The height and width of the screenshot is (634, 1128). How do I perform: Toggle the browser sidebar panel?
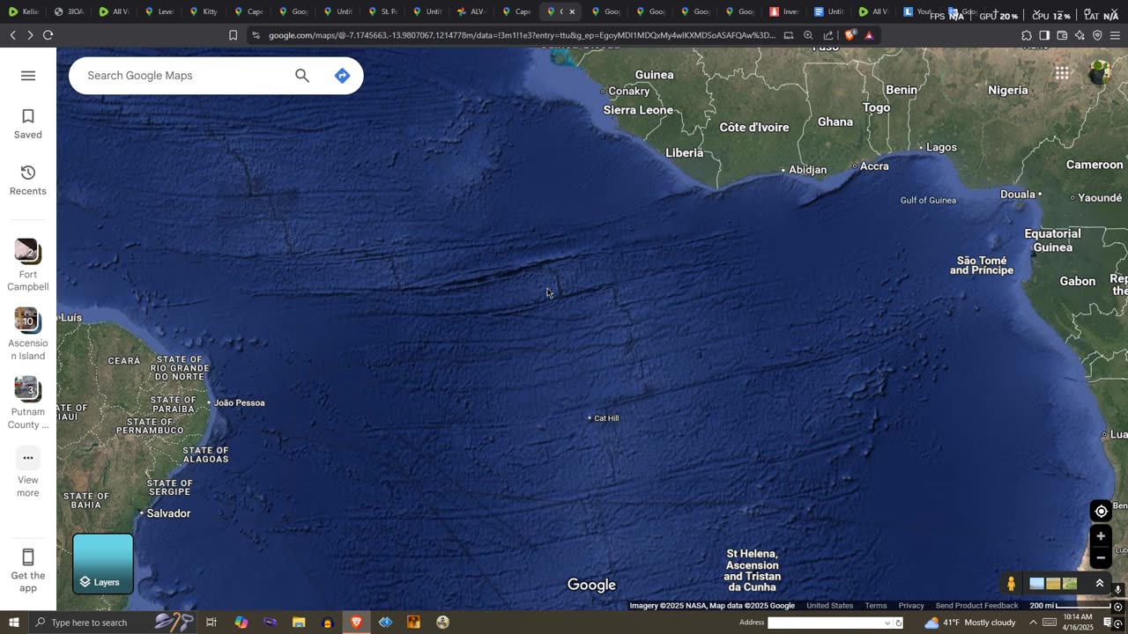tap(1044, 35)
